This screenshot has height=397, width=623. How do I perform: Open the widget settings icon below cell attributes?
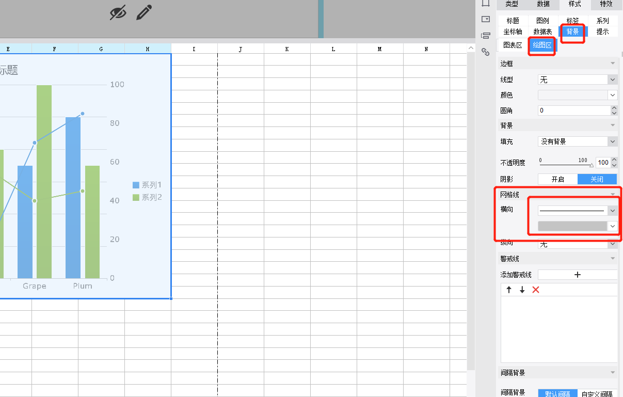point(485,19)
